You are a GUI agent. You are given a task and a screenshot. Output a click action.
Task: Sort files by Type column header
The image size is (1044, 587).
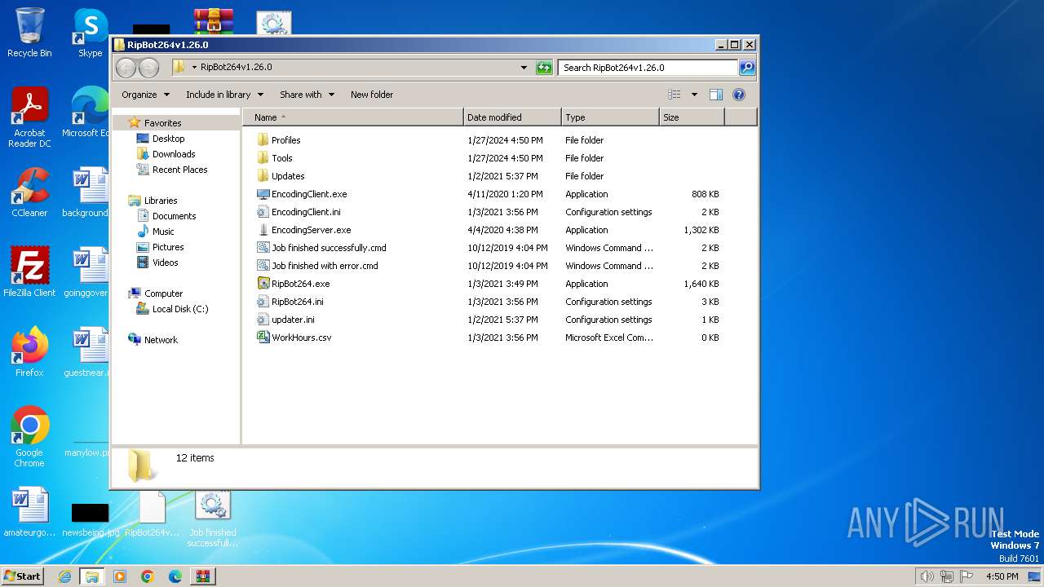coord(610,117)
